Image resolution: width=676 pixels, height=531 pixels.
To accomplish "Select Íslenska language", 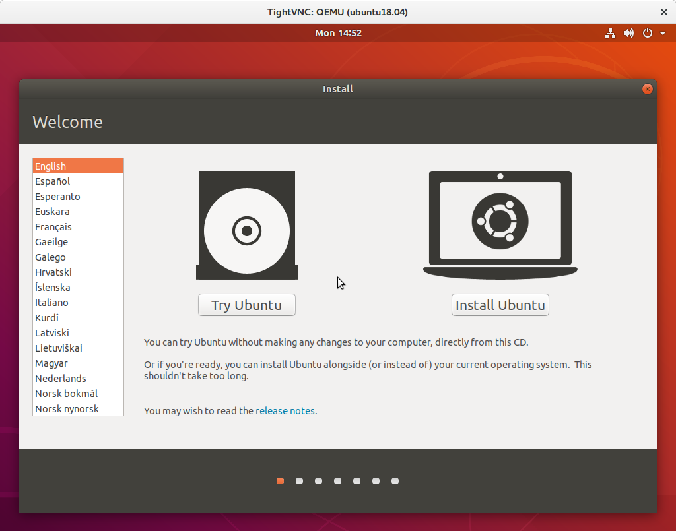I will tap(78, 287).
